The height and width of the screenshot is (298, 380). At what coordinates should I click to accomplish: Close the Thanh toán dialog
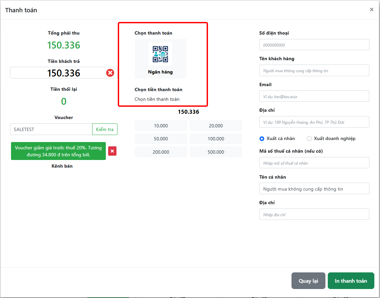[x=371, y=10]
